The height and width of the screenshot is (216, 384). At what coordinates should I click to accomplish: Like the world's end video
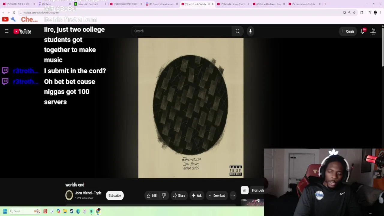[151, 196]
